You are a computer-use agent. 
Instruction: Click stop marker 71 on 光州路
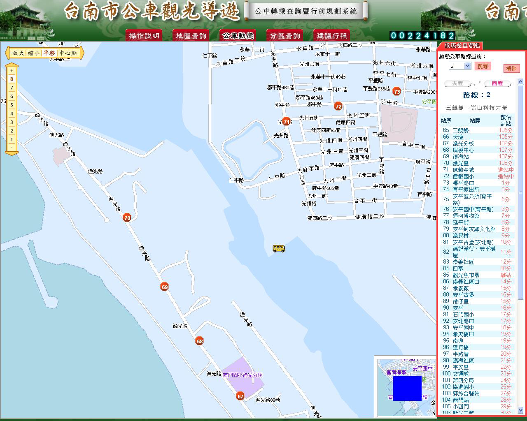click(x=287, y=121)
